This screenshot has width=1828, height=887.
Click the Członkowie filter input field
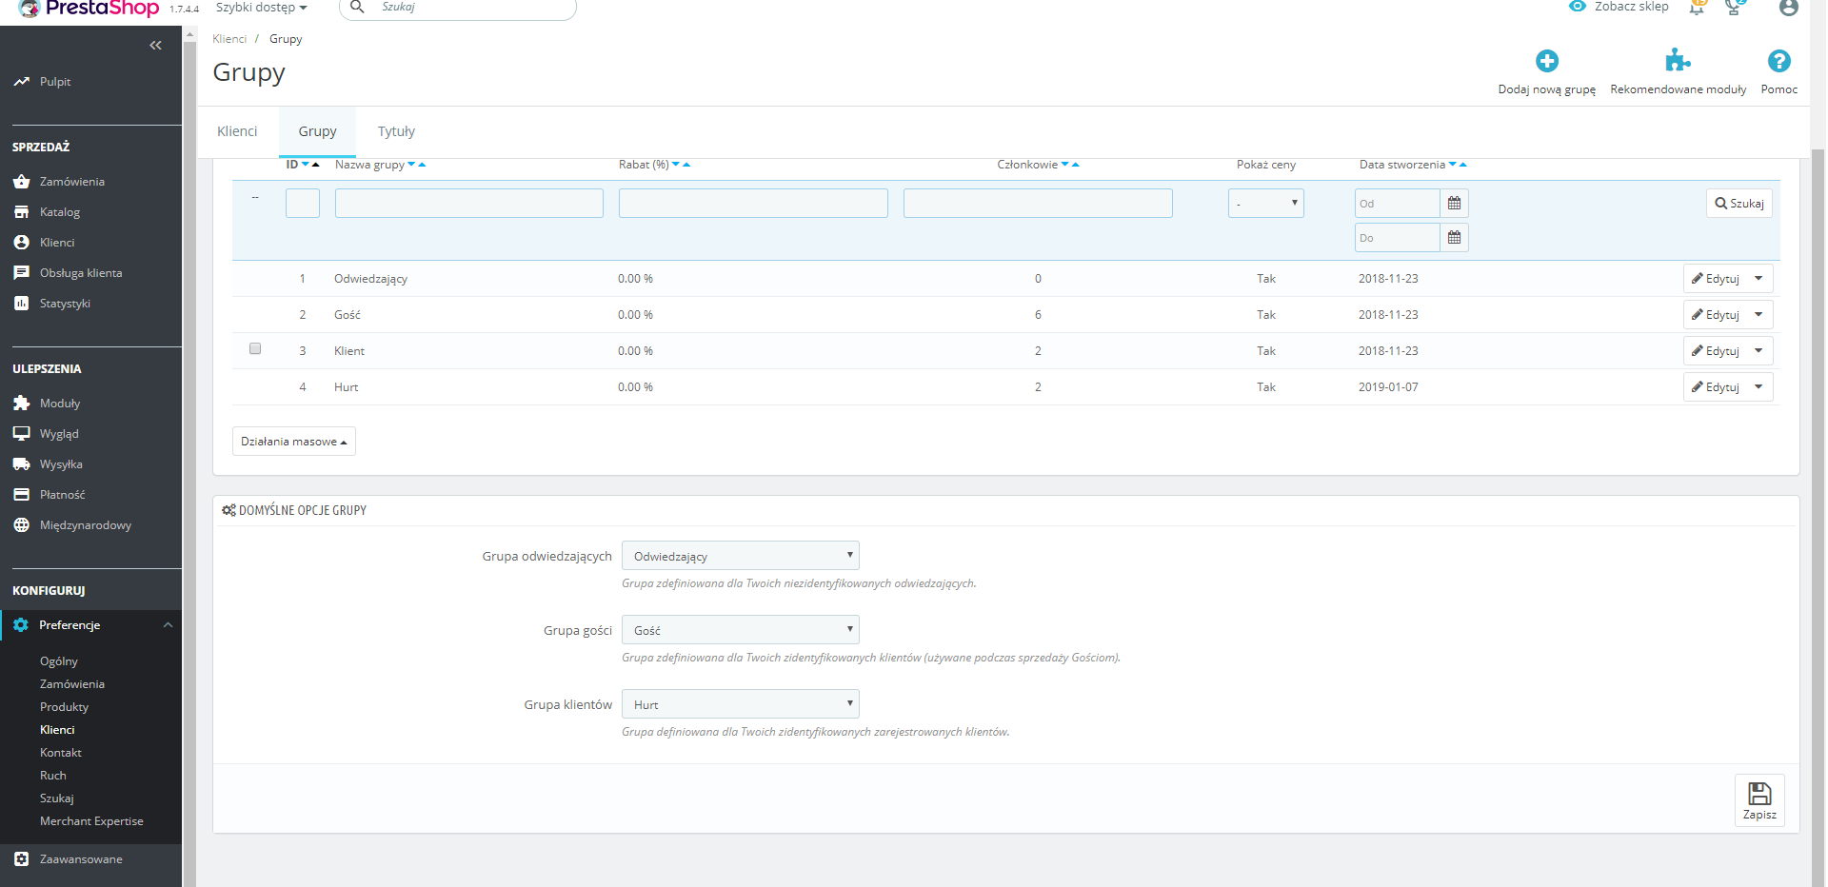[1038, 204]
